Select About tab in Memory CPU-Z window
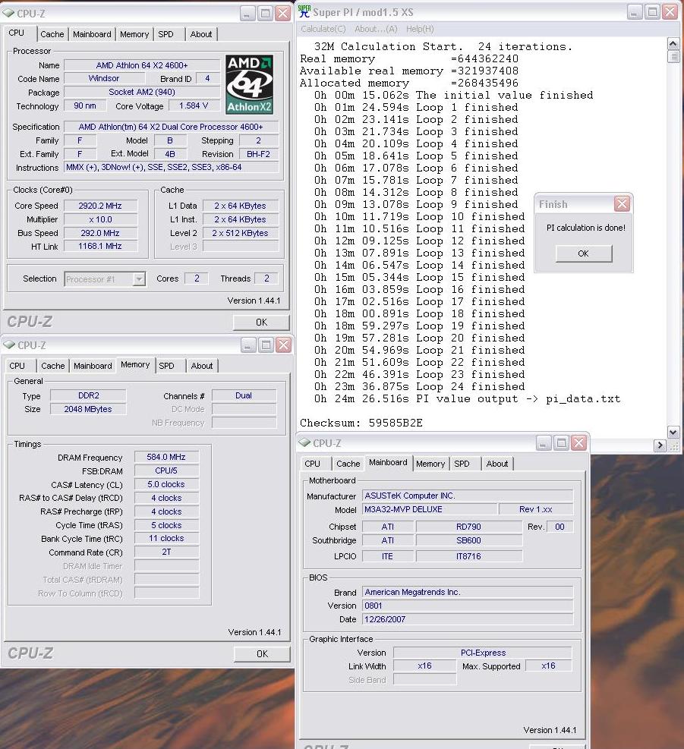The width and height of the screenshot is (684, 749). [202, 366]
